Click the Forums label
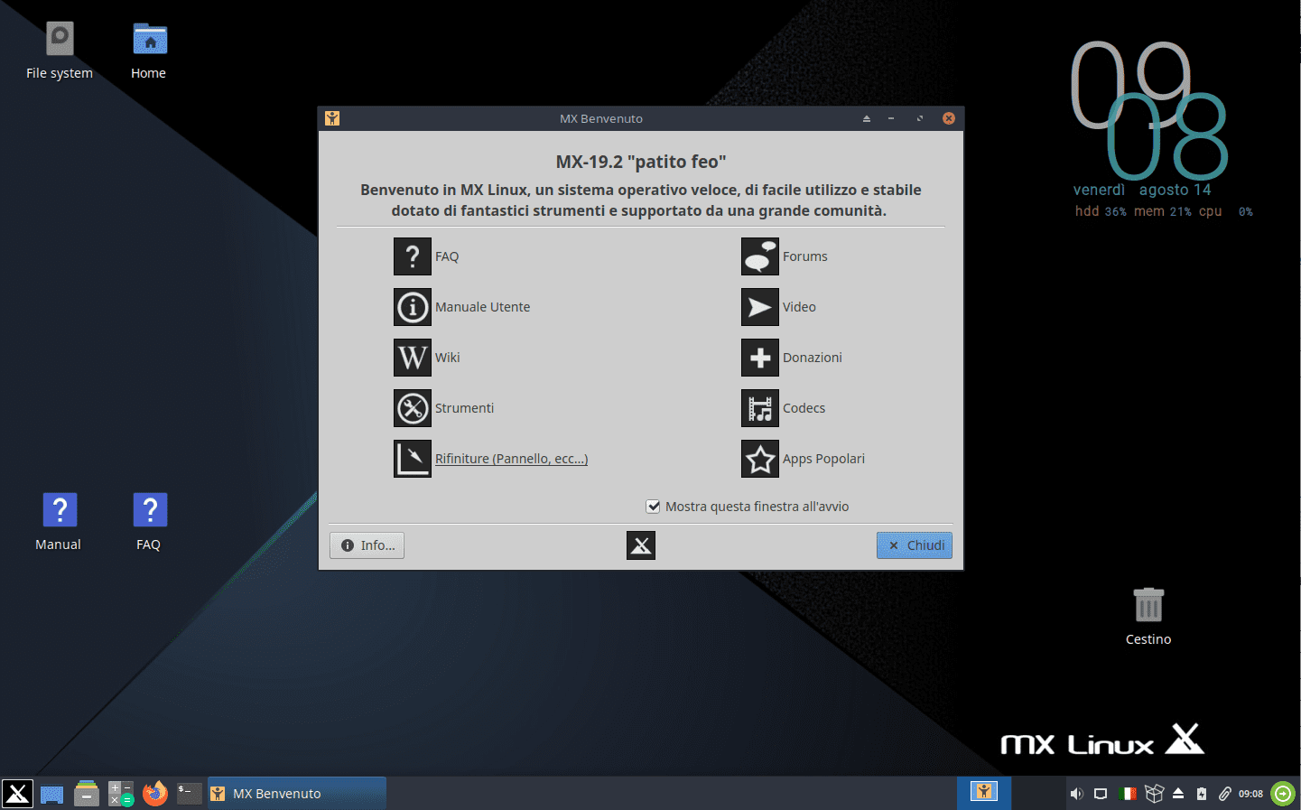 pos(804,256)
